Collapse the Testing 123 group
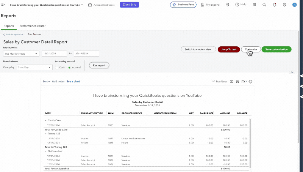 click(x=46, y=134)
